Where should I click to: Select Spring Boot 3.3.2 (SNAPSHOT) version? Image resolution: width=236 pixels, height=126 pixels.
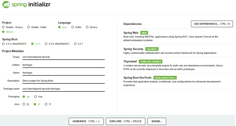pyautogui.click(x=3, y=44)
